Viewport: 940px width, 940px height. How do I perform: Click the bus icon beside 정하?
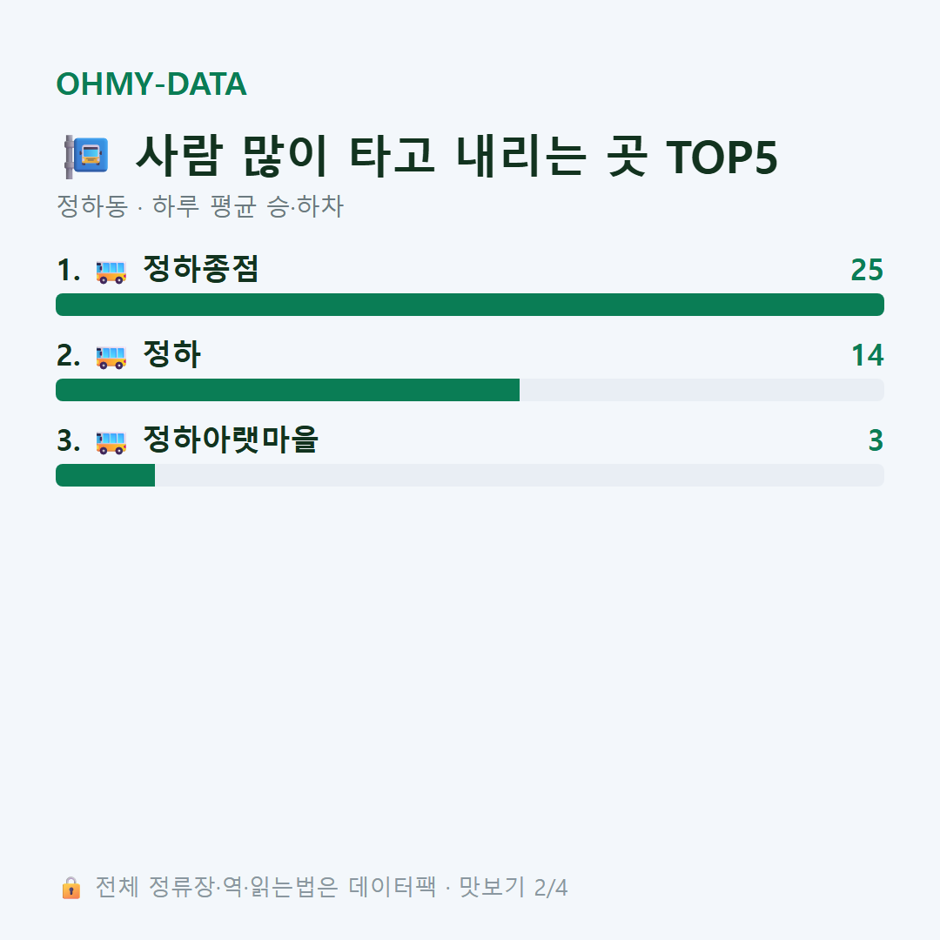(x=111, y=357)
